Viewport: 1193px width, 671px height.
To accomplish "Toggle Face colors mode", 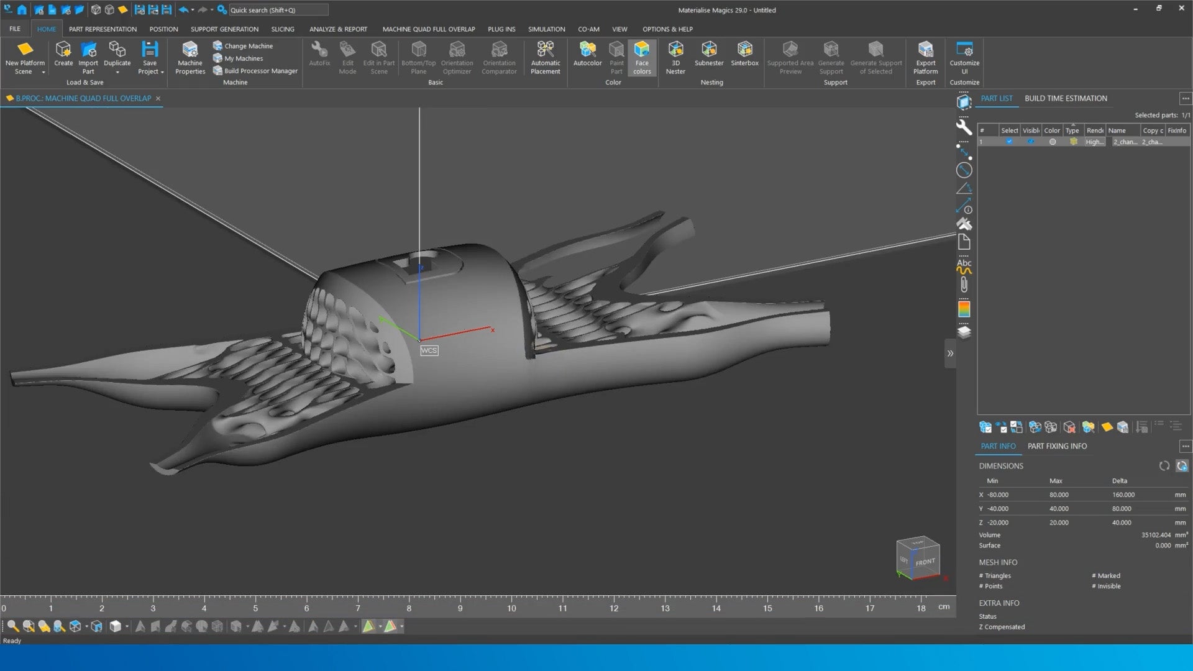I will tap(642, 57).
